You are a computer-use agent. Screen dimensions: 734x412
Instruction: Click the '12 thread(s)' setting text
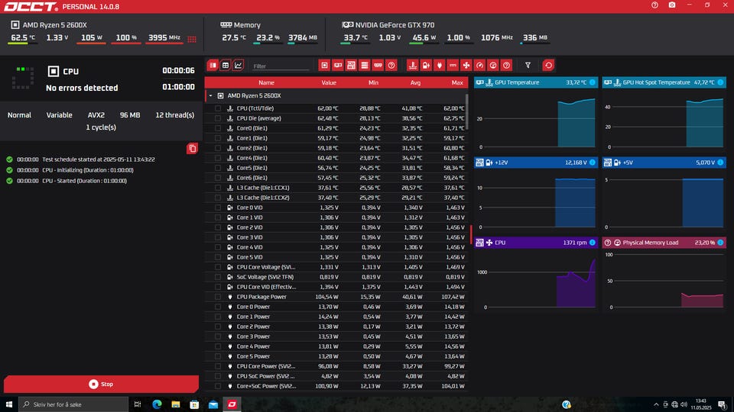[x=174, y=115]
